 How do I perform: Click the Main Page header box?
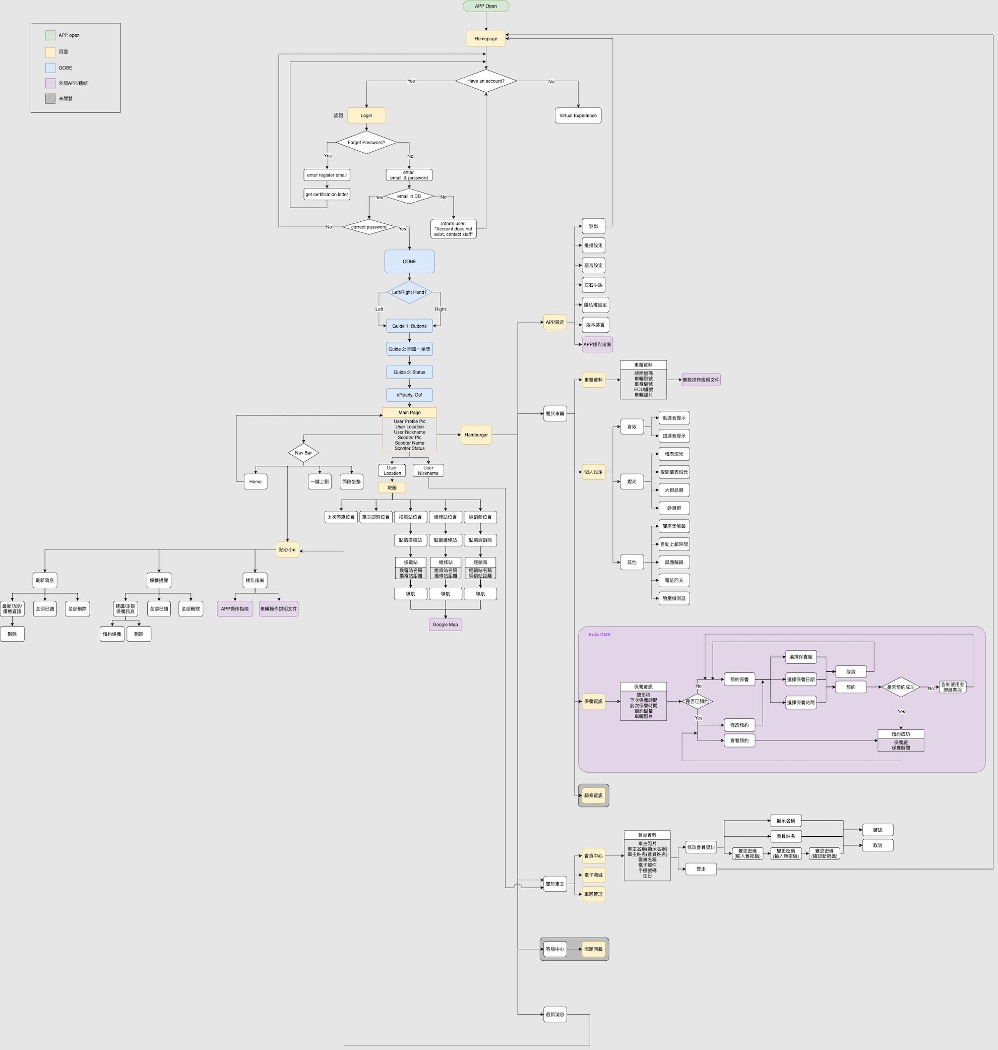(x=409, y=413)
